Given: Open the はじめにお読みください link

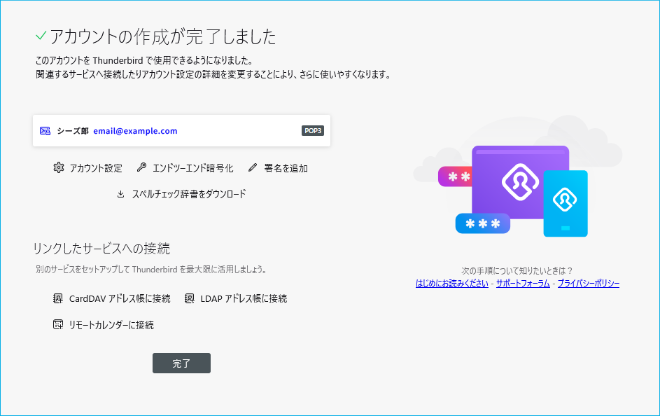Looking at the screenshot, I should pos(451,284).
